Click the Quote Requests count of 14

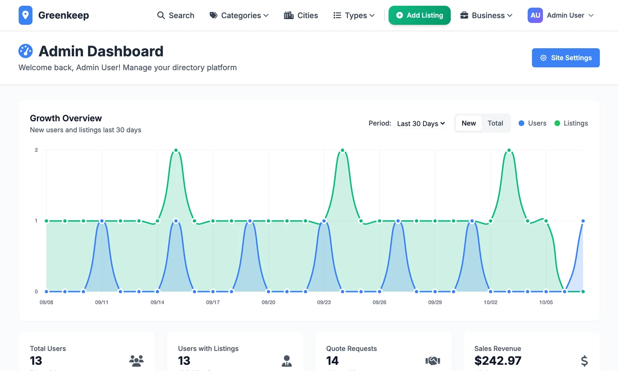333,360
